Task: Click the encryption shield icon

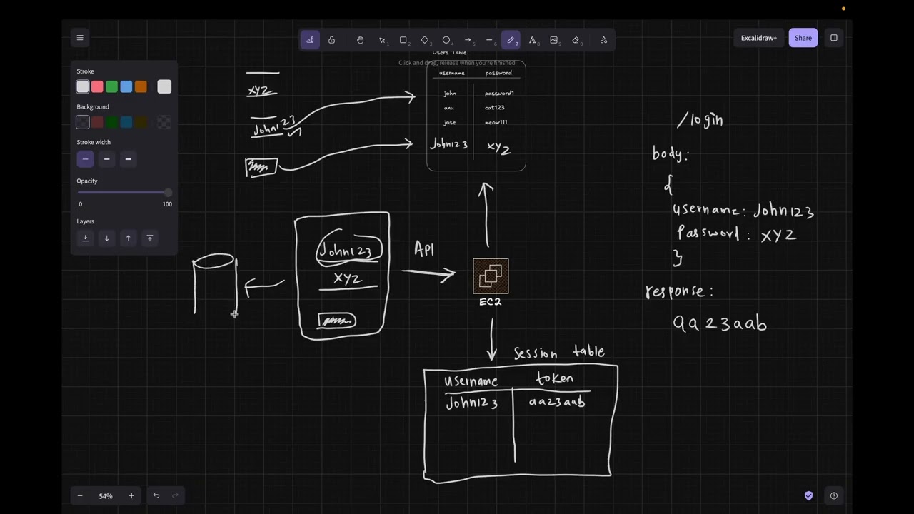Action: (x=808, y=495)
